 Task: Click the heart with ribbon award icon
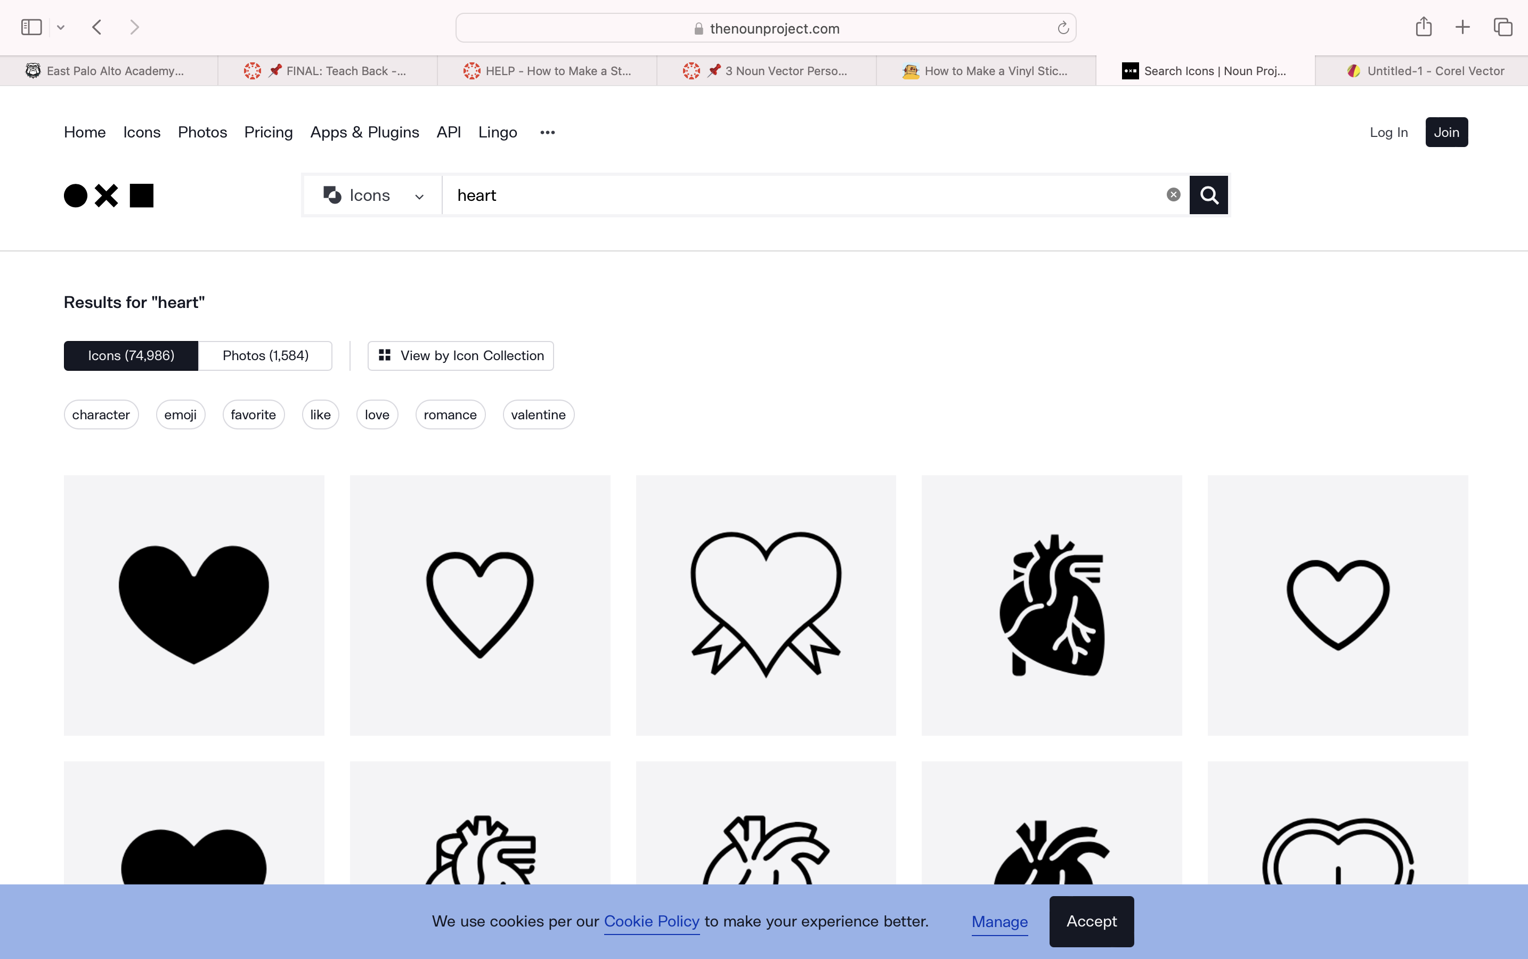[x=766, y=604]
